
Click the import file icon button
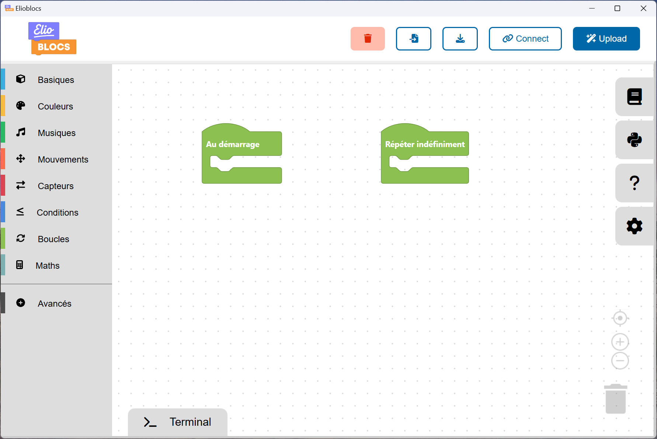[x=413, y=39]
